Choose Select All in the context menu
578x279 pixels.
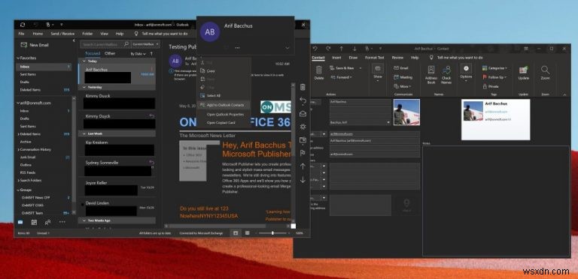[214, 95]
